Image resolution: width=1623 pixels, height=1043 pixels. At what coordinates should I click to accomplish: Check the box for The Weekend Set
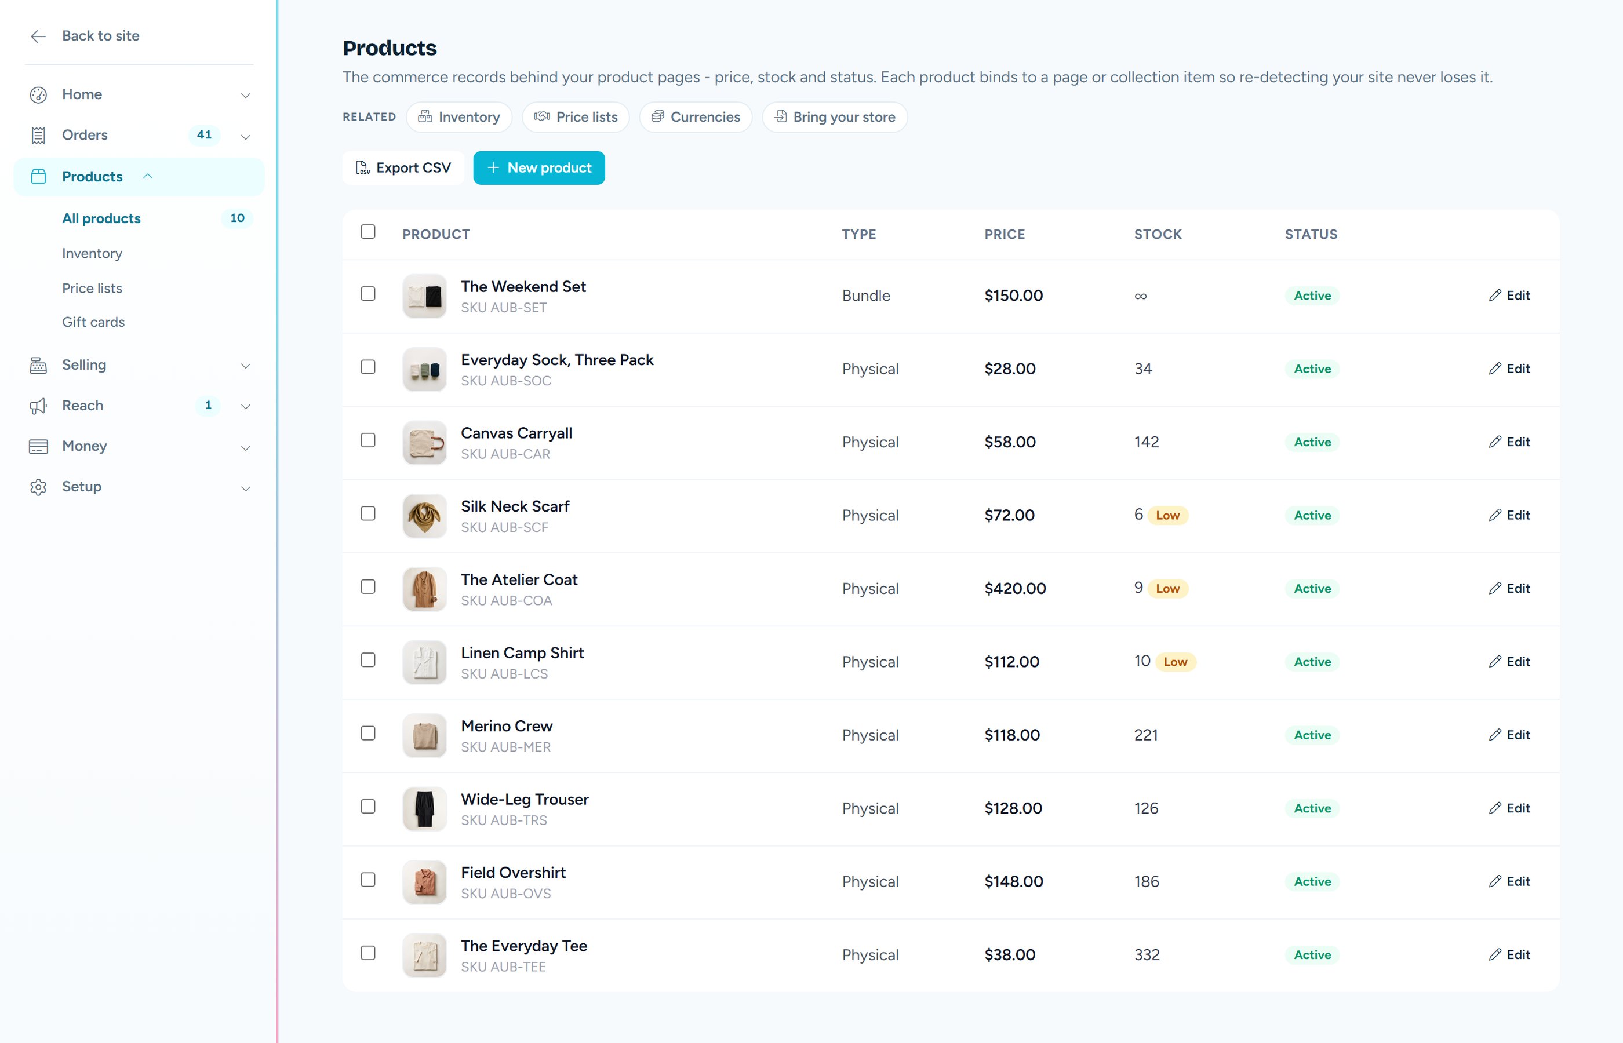(368, 293)
